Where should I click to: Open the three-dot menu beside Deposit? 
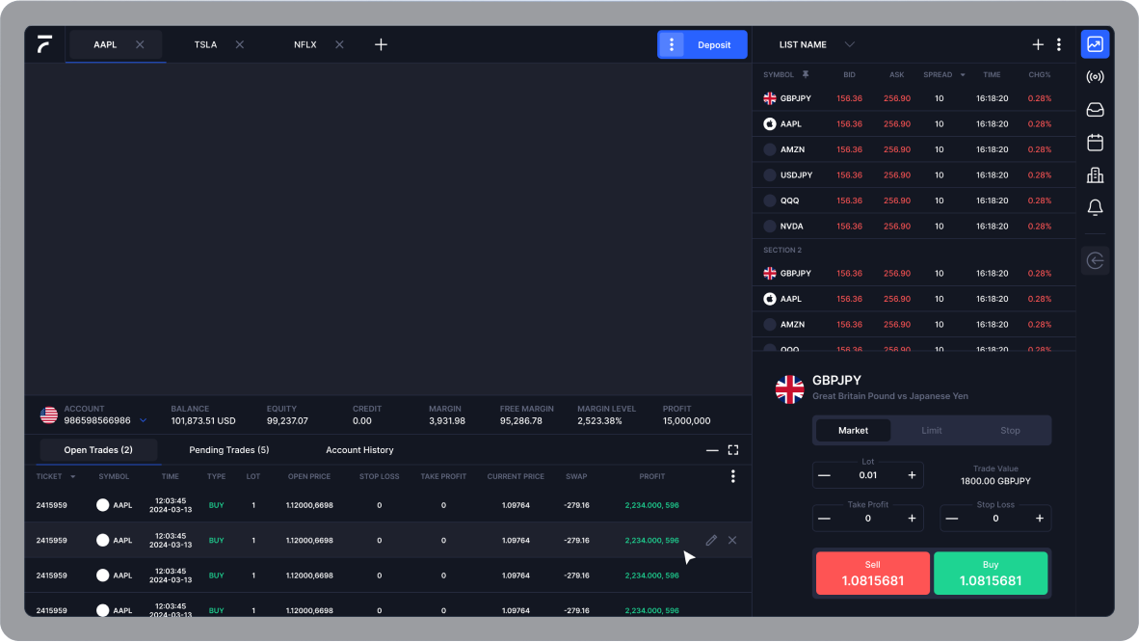click(672, 44)
